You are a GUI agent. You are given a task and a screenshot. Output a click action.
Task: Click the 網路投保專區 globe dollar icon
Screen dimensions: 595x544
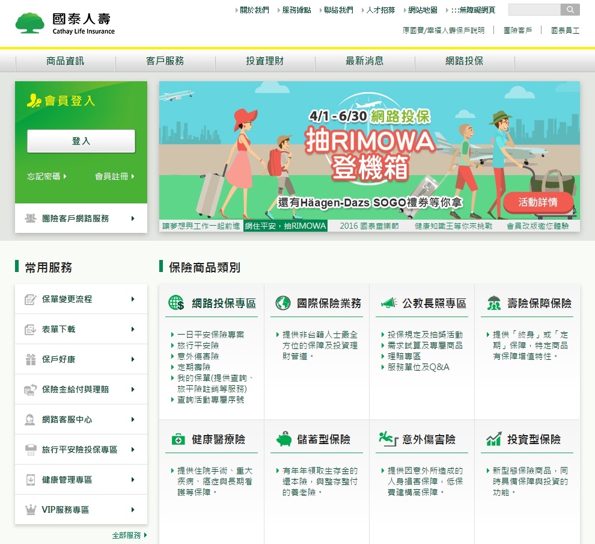coord(176,303)
